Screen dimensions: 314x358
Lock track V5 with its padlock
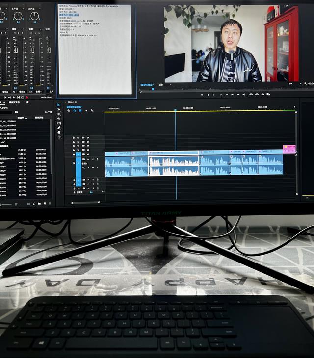(x=74, y=138)
